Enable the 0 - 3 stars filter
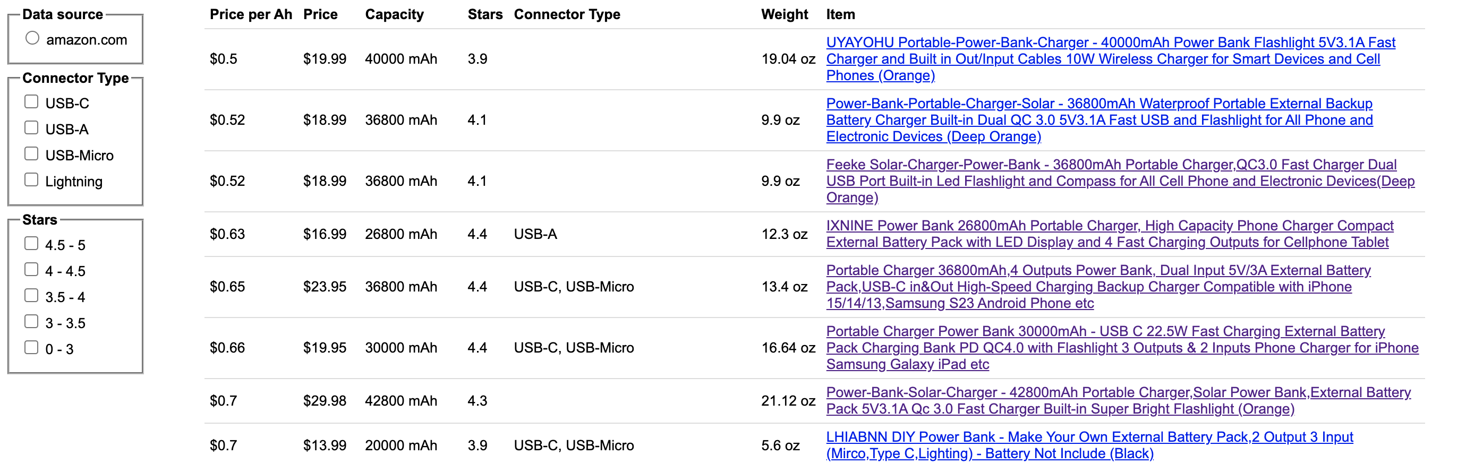 31,347
